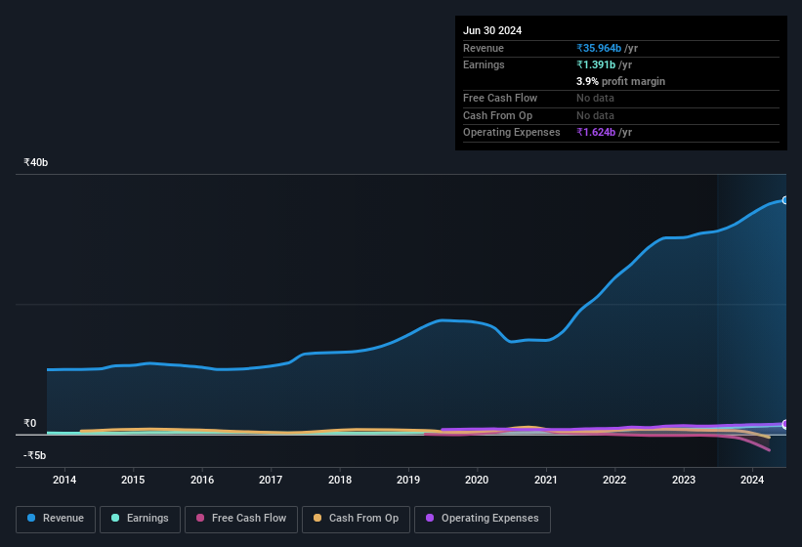Image resolution: width=802 pixels, height=547 pixels.
Task: Click the Revenue tooltip row label
Action: coord(484,48)
